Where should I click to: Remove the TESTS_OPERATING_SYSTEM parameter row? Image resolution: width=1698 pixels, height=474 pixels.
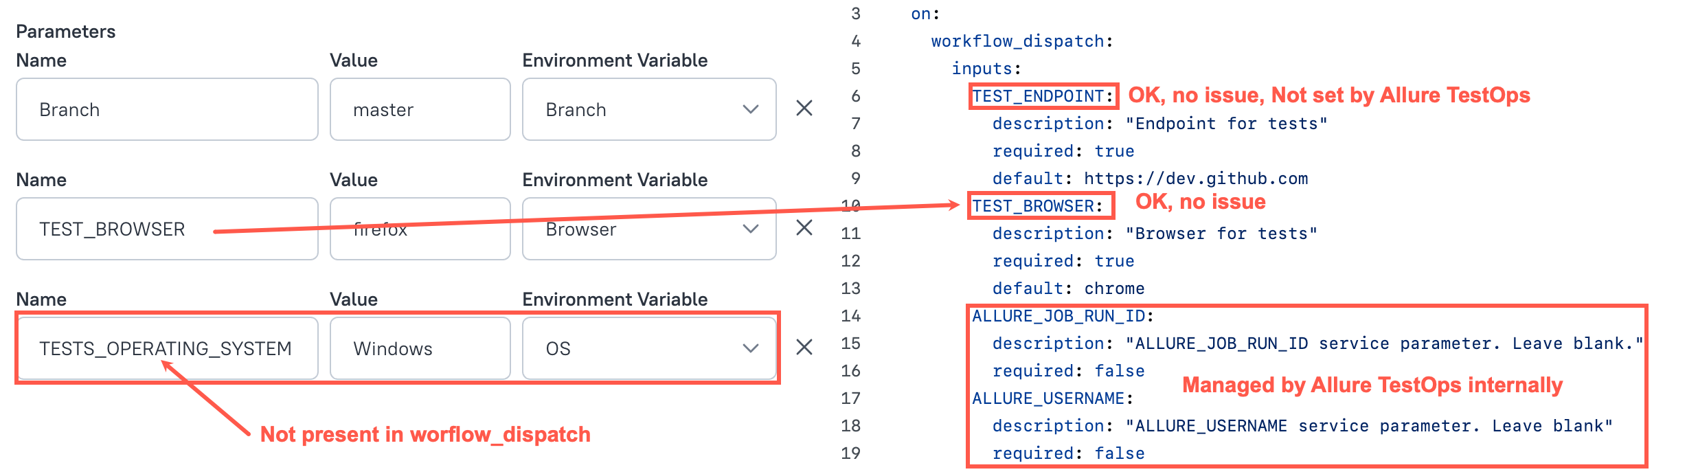[x=804, y=348]
